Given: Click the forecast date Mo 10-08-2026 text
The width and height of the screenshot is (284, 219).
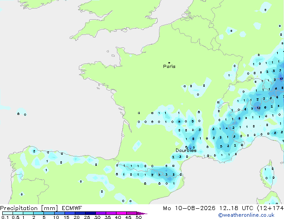Looking at the screenshot, I should (189, 208).
